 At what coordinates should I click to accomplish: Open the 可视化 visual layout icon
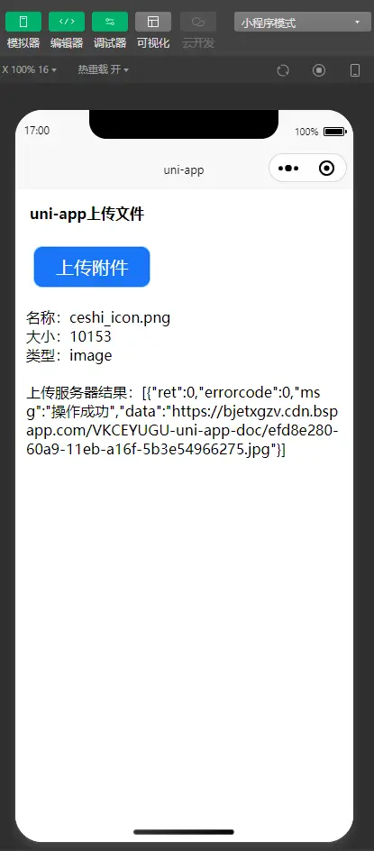(153, 22)
